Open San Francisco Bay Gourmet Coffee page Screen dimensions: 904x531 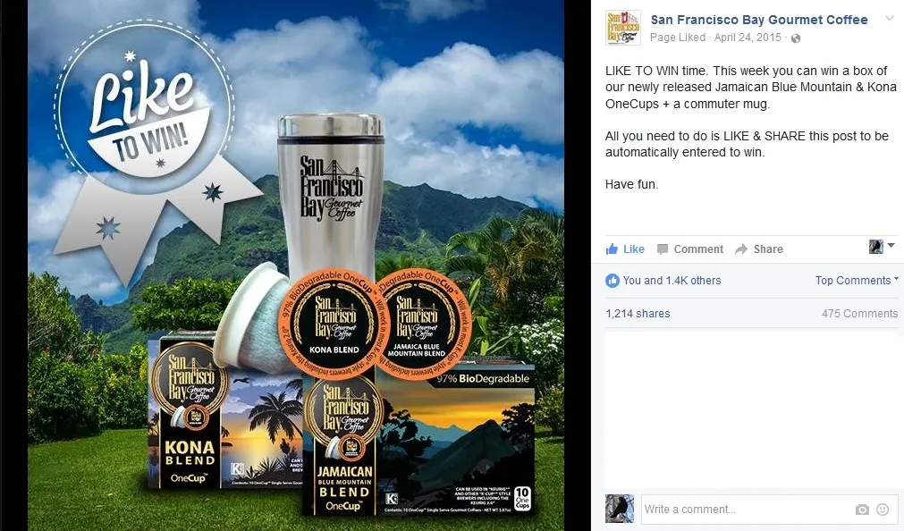coord(759,20)
